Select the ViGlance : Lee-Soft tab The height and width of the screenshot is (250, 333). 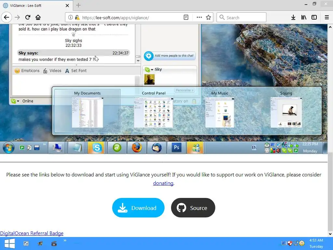click(36, 6)
